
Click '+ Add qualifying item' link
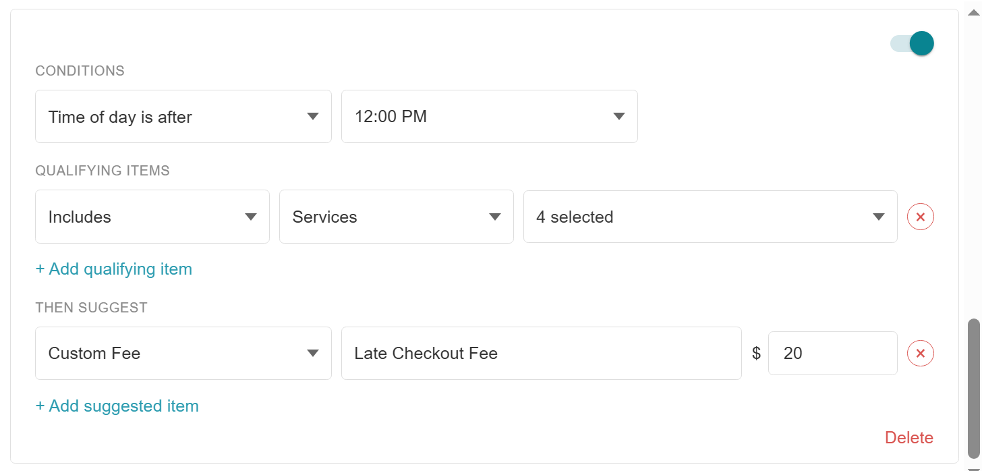[x=114, y=269]
